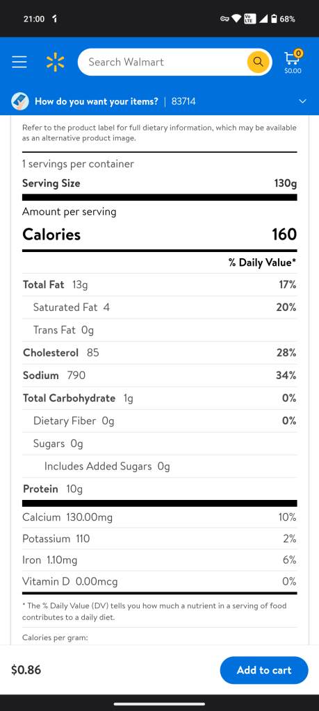
Task: Tap the Android home gesture bar
Action: [x=159, y=704]
